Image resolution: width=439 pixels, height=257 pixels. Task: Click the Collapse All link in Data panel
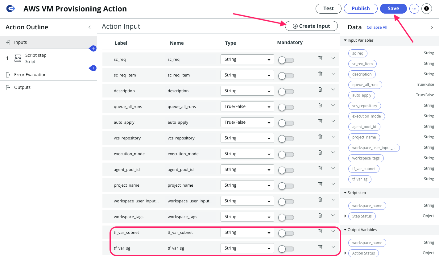point(377,27)
